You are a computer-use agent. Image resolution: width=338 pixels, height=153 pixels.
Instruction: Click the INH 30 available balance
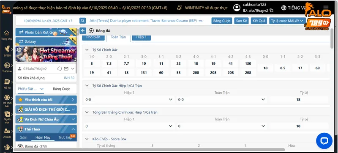click(69, 78)
